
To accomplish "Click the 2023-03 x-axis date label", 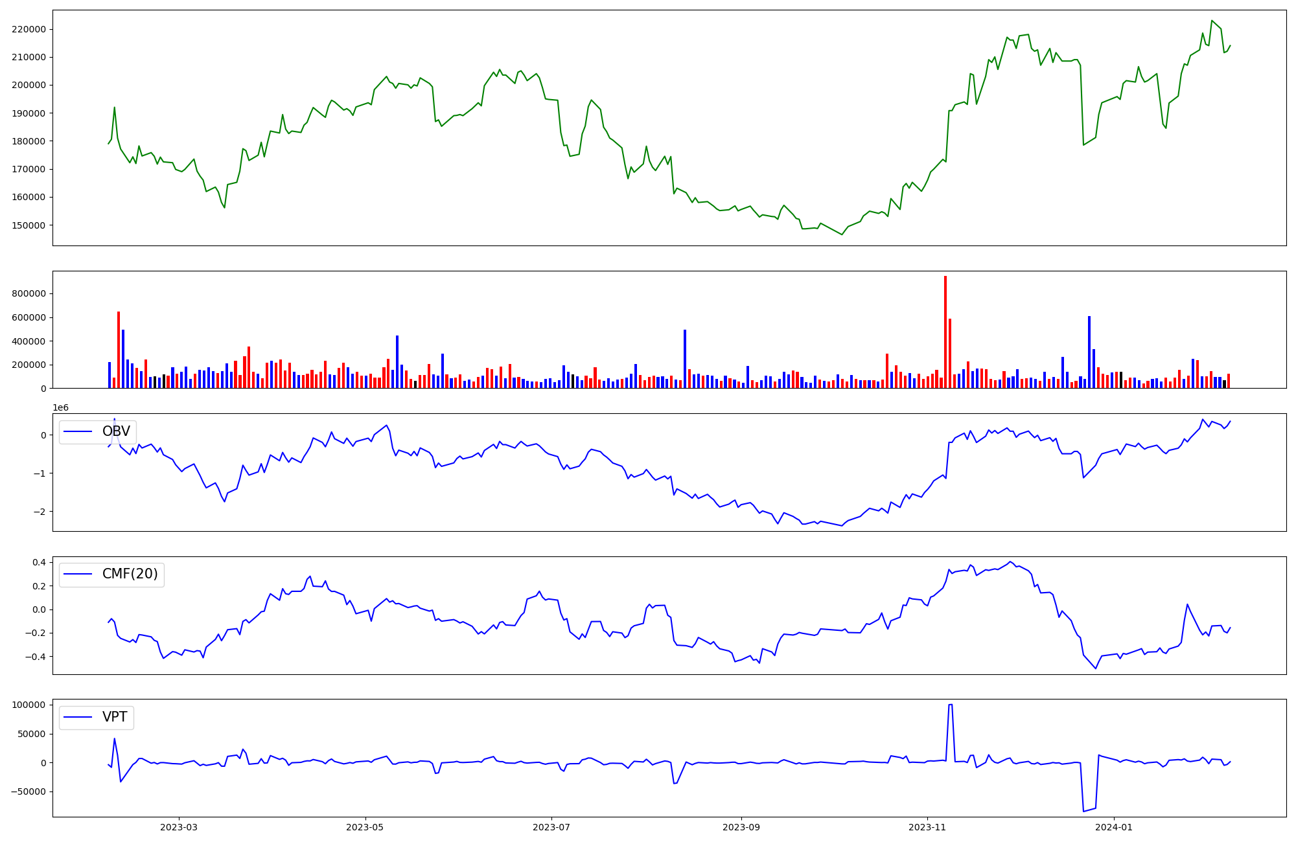I will point(179,827).
